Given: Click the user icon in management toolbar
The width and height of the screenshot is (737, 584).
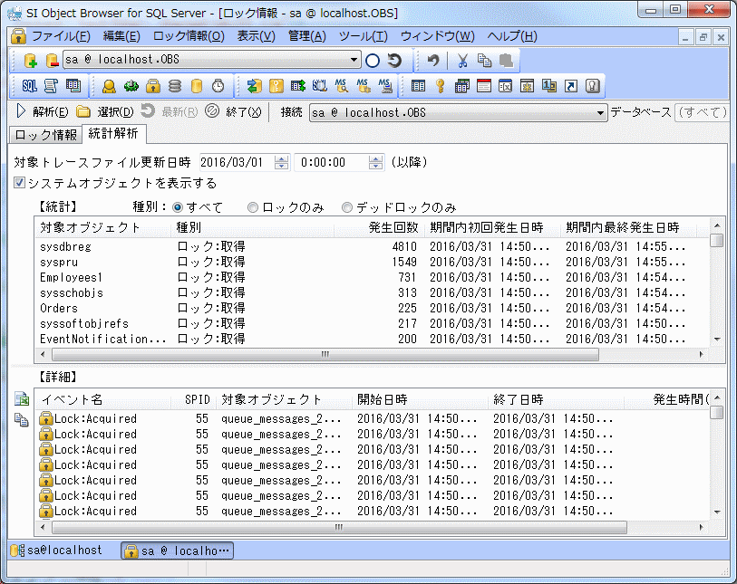Looking at the screenshot, I should pos(109,86).
